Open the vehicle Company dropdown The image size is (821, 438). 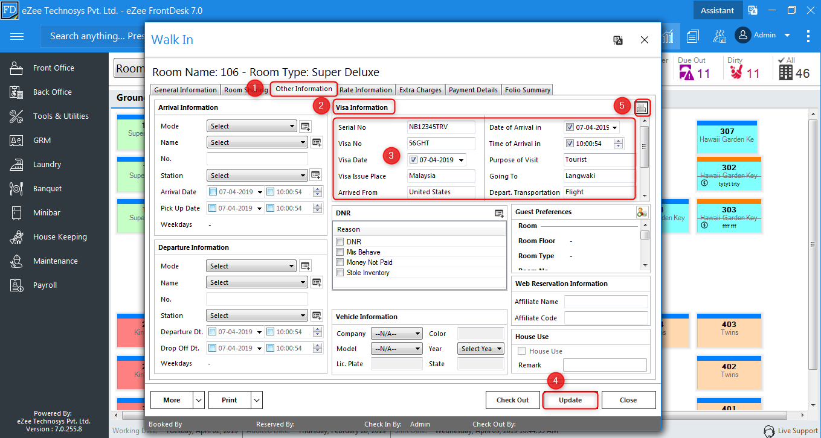pos(396,334)
